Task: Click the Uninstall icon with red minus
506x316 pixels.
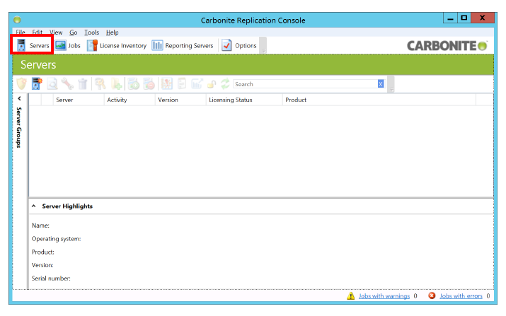Action: click(149, 84)
